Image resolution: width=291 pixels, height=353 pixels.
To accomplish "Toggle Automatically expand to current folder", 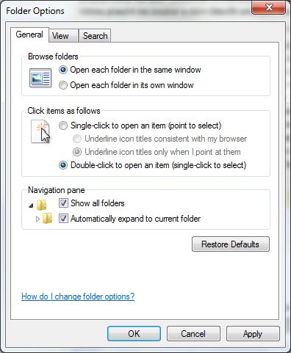I will click(63, 219).
